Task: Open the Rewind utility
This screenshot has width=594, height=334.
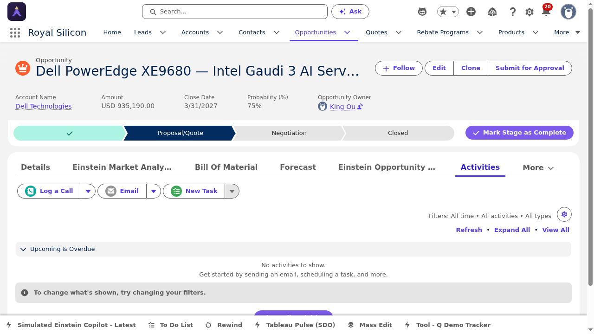Action: [224, 325]
